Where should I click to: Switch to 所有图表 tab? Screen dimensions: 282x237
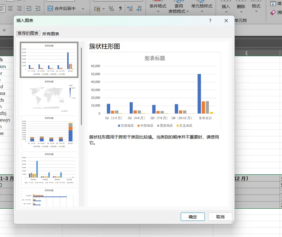click(x=51, y=34)
